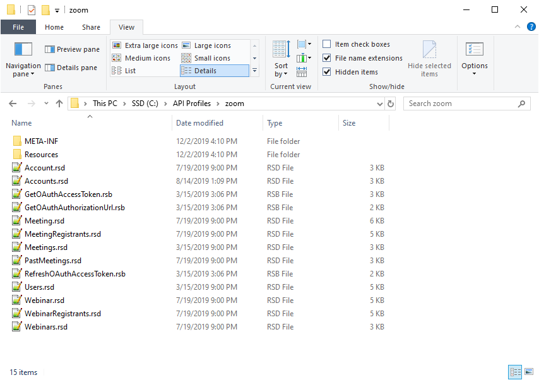
Task: Toggle the Hidden items checkbox
Action: coord(327,72)
